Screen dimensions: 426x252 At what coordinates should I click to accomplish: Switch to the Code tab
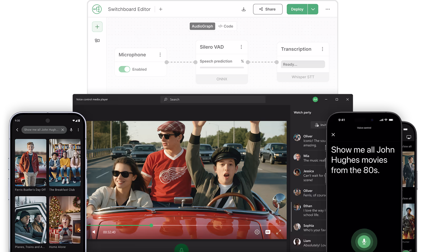click(226, 26)
